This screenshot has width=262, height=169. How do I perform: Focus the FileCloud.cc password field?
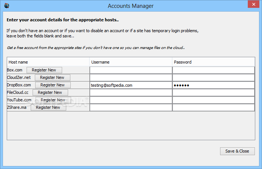click(214, 93)
